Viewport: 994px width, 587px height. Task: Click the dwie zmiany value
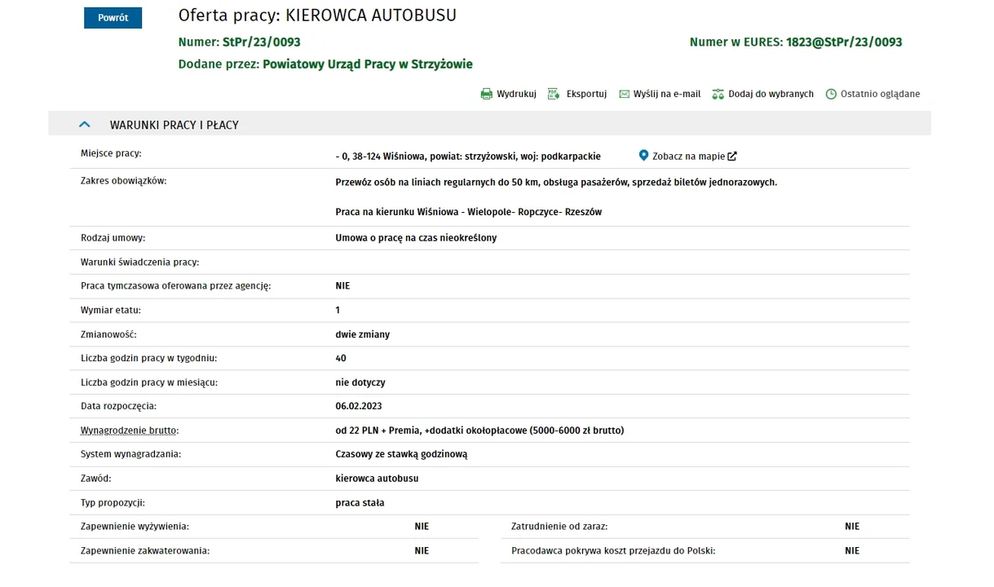click(x=362, y=334)
